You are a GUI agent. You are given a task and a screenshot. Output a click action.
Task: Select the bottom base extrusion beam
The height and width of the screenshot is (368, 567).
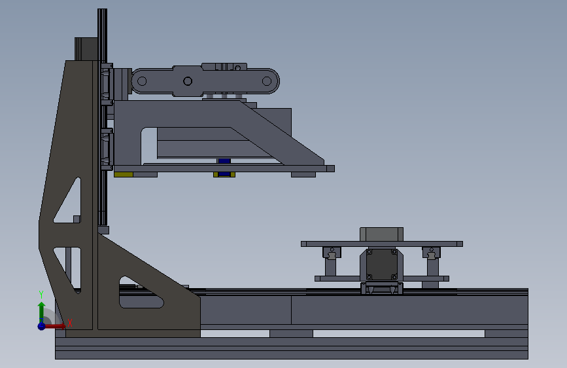click(x=292, y=348)
